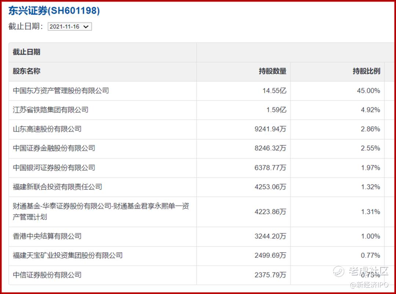Image resolution: width=396 pixels, height=294 pixels.
Task: Click the 1.32% holding ratio
Action: click(x=370, y=187)
